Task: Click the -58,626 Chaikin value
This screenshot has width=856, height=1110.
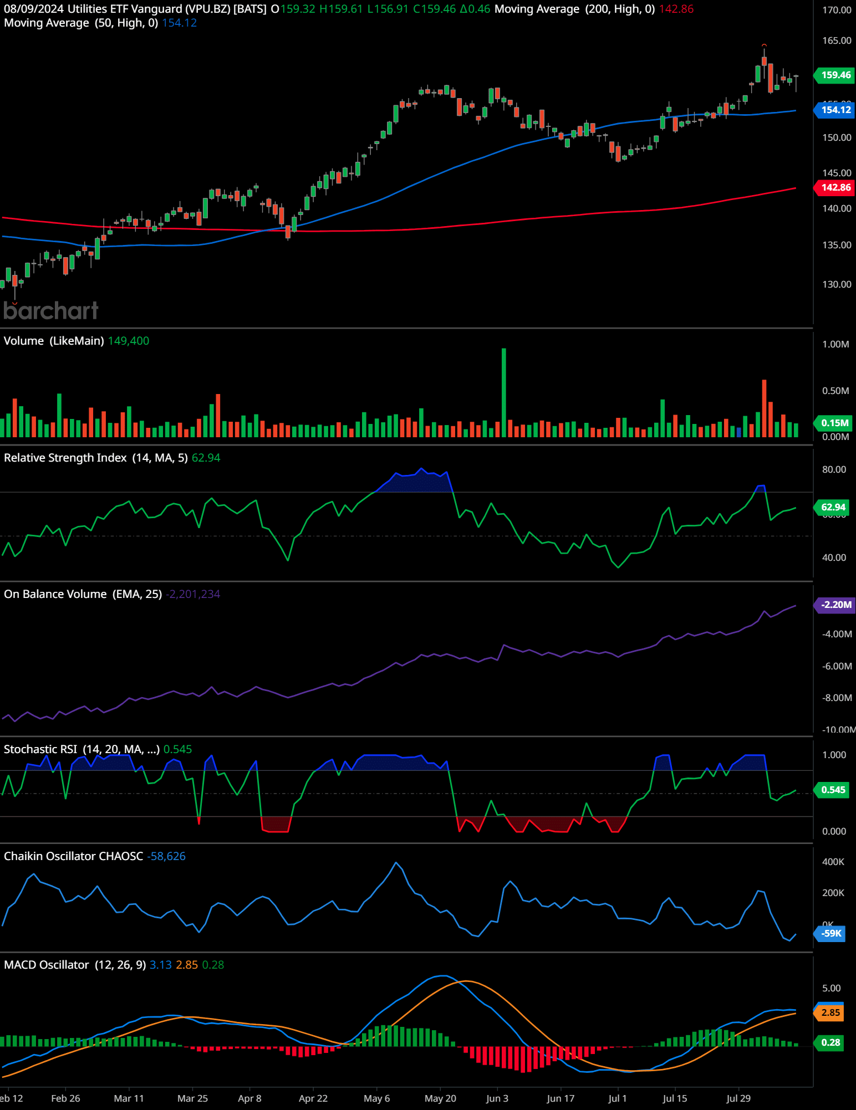Action: (x=166, y=856)
